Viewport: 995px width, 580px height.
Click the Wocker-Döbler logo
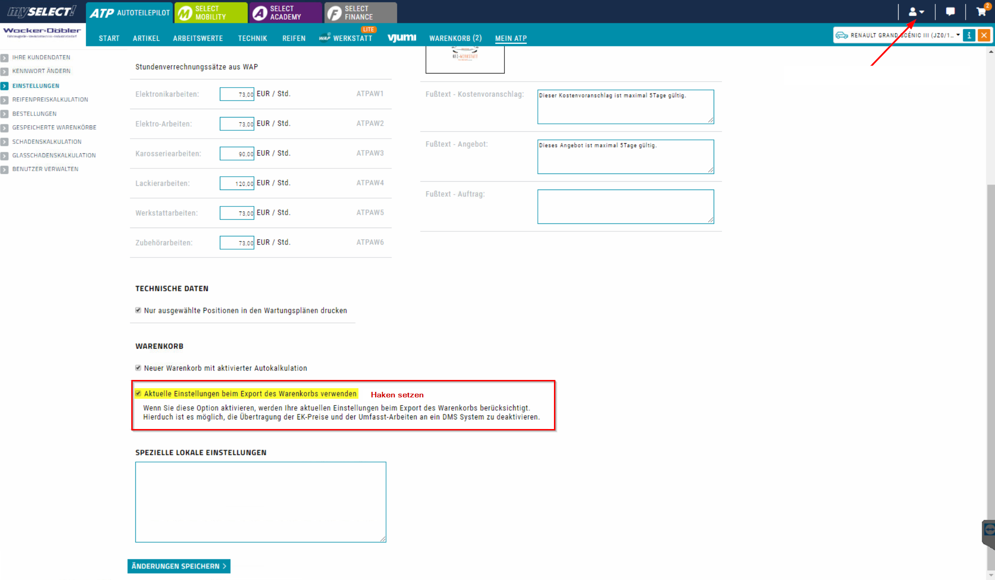click(42, 33)
